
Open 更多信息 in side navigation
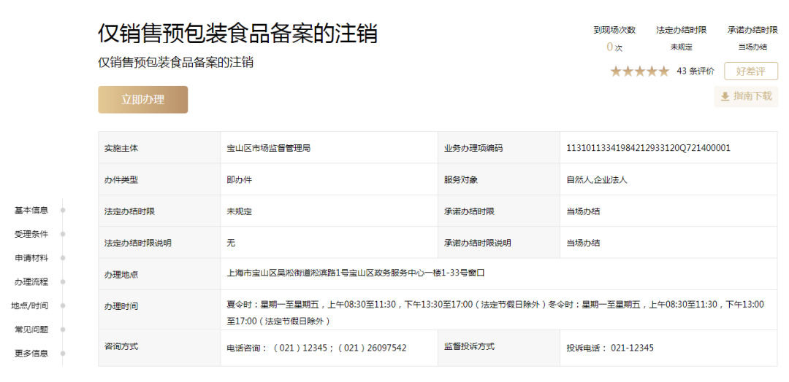click(31, 353)
